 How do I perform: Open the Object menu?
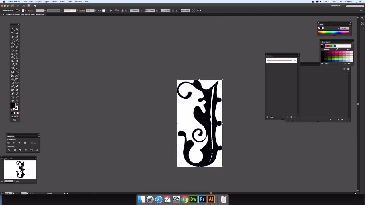point(38,2)
